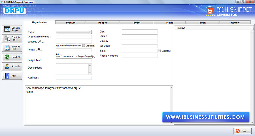Click the app icon in title bar
Screen dimensions: 255x136
point(2,2)
